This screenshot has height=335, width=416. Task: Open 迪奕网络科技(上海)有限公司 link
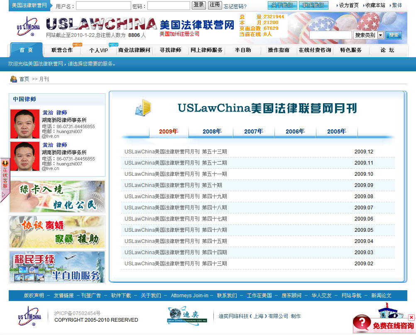(253, 316)
